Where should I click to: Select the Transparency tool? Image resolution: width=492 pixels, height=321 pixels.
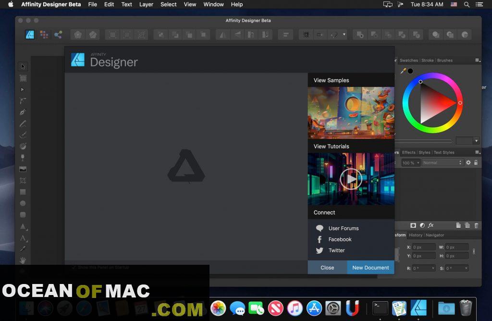point(23,158)
